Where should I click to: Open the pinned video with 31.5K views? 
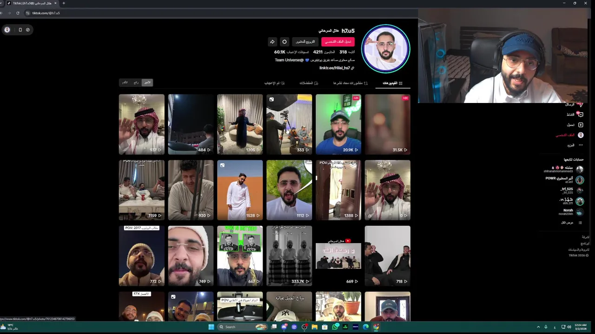coord(388,124)
